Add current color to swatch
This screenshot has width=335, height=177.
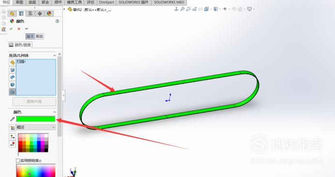point(13,136)
